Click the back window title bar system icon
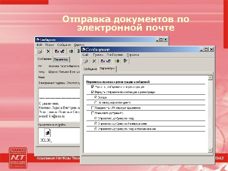The image size is (228, 171). 37,40
